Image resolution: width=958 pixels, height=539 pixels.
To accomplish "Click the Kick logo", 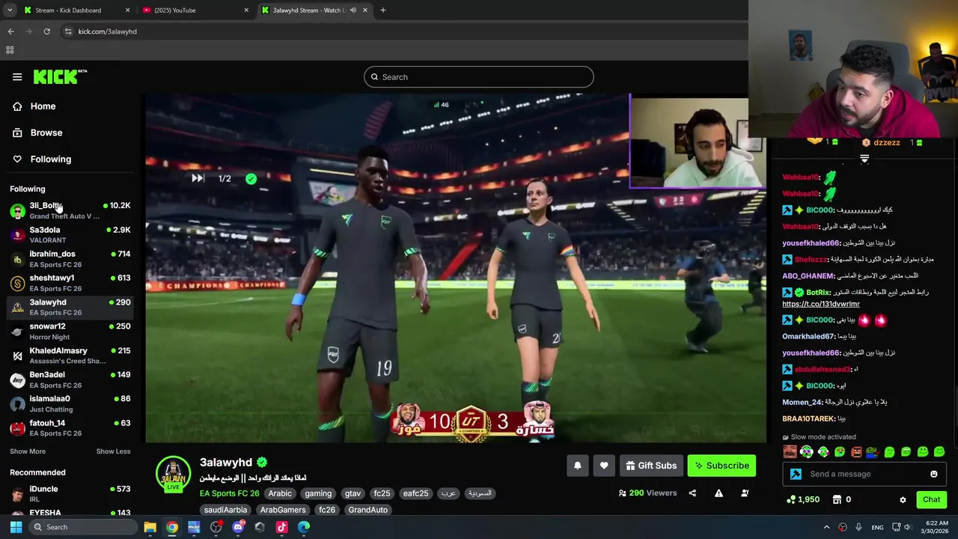I will pyautogui.click(x=60, y=76).
